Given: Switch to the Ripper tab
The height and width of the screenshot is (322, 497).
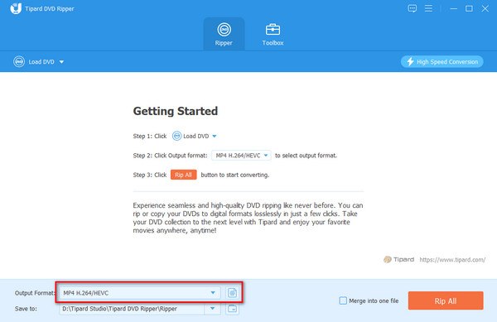Looking at the screenshot, I should coord(224,34).
